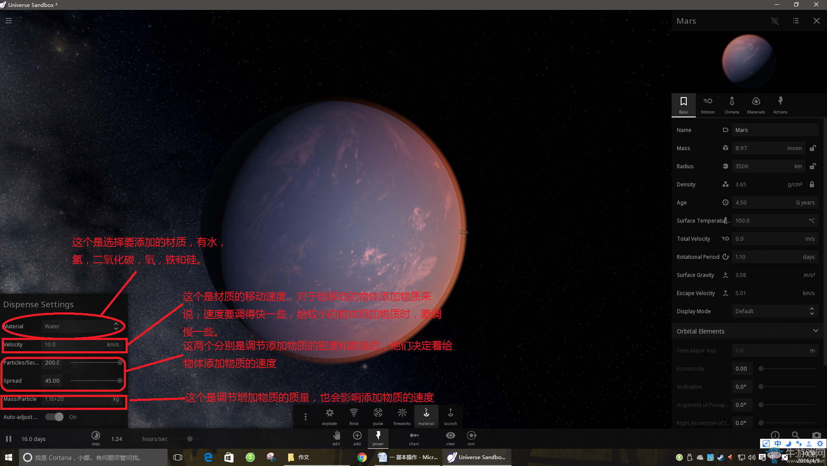Open the power tool group

tap(378, 438)
